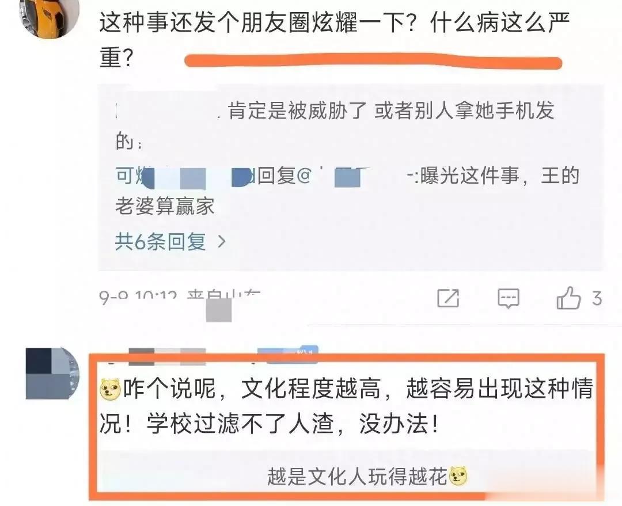Repost the first comment using share icon
622x506 pixels.
pyautogui.click(x=448, y=298)
